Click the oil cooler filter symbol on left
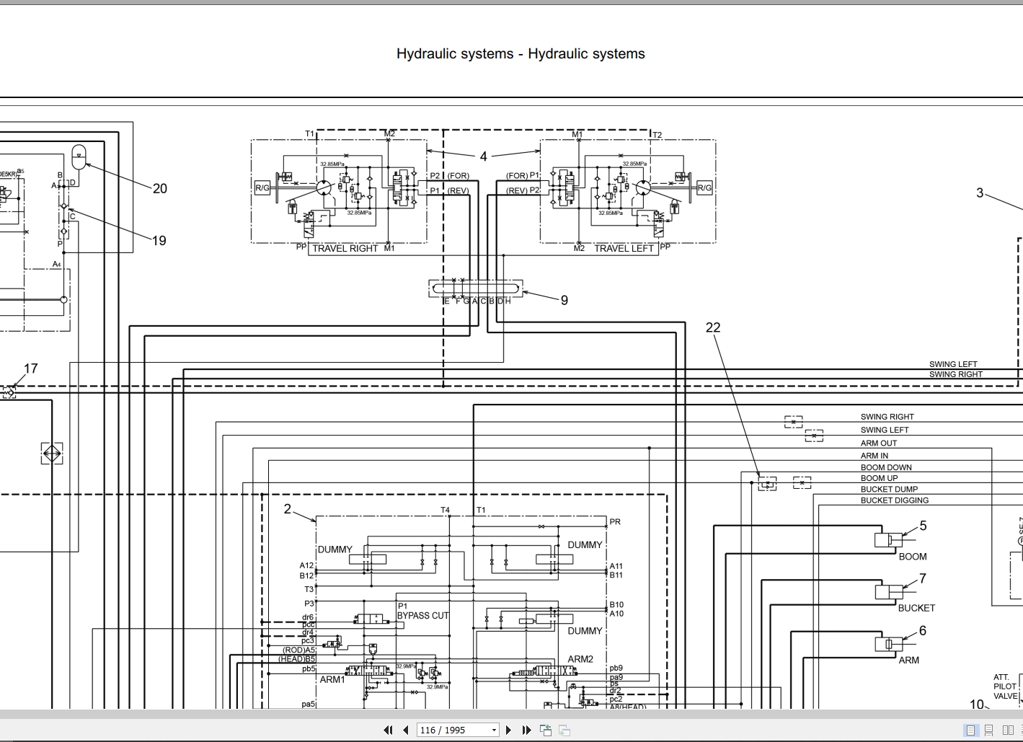The image size is (1023, 742). click(52, 454)
